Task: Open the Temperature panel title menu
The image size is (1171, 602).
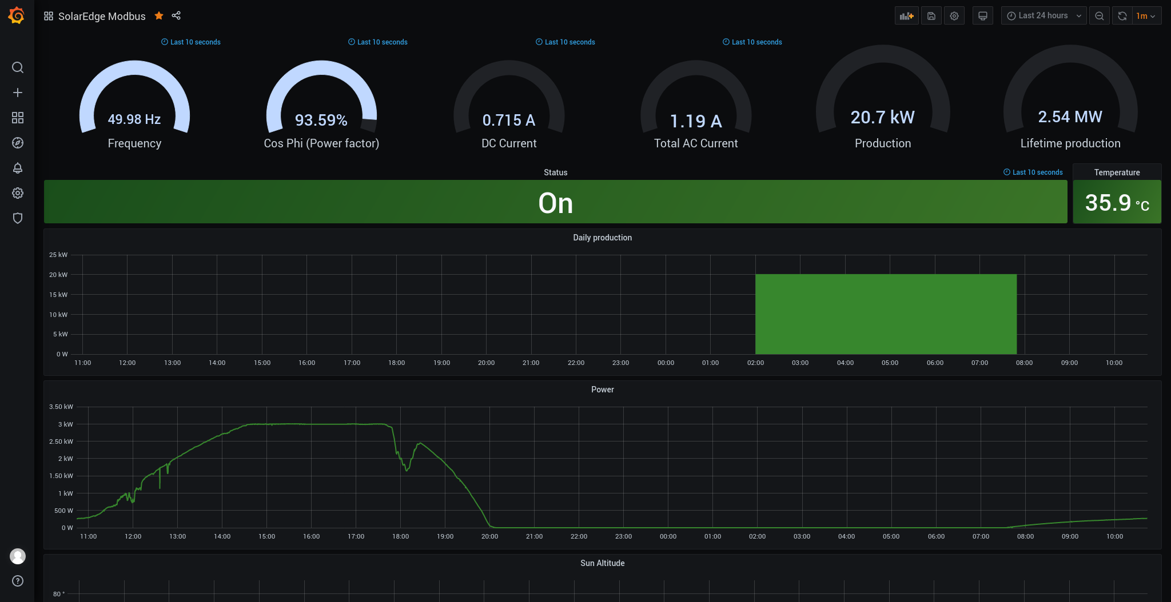Action: point(1117,172)
